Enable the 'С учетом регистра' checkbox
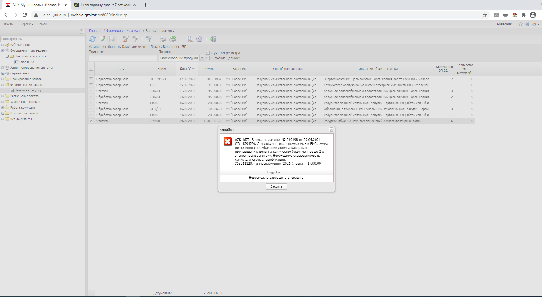The height and width of the screenshot is (297, 542). point(208,53)
